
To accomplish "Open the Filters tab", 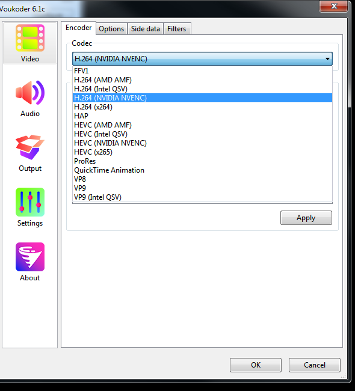I will [177, 29].
